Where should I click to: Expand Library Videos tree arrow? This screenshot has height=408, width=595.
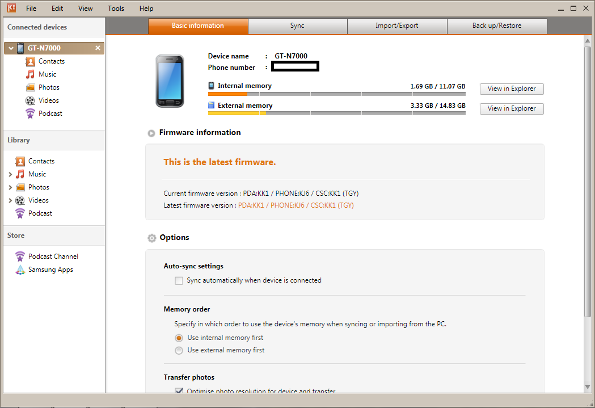pos(10,200)
